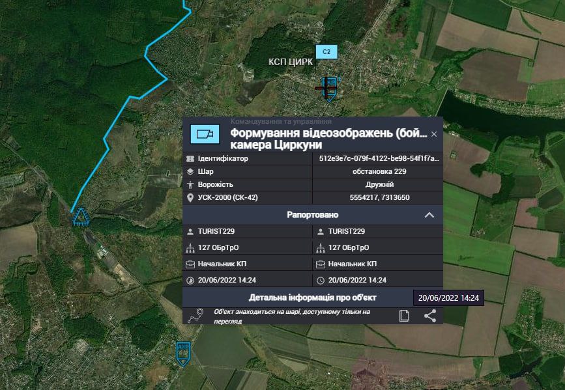Click the Дружній hostility value
This screenshot has width=565, height=390.
point(379,184)
